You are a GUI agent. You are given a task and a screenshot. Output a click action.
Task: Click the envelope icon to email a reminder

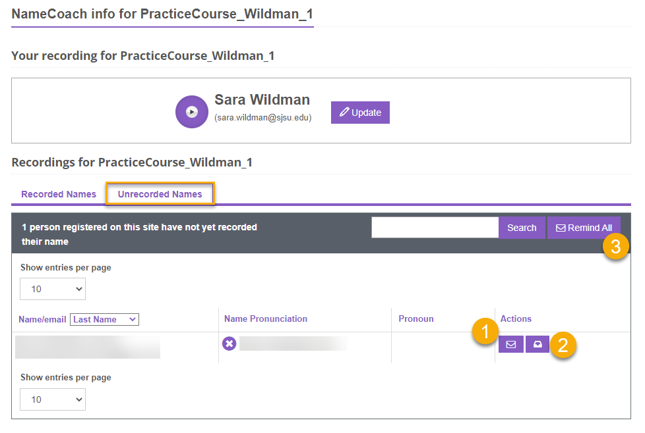510,344
